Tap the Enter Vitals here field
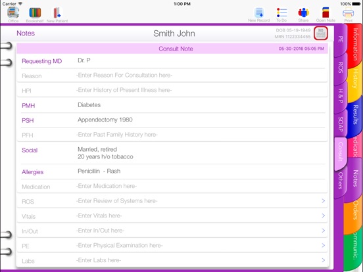The image size is (363, 272). [99, 215]
